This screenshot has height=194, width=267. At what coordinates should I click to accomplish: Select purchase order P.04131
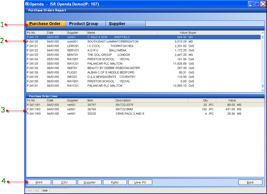(x=143, y=86)
